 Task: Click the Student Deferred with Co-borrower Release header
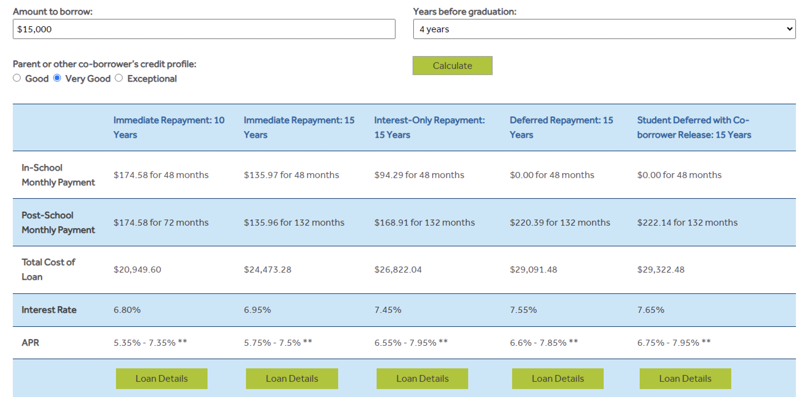(x=694, y=127)
